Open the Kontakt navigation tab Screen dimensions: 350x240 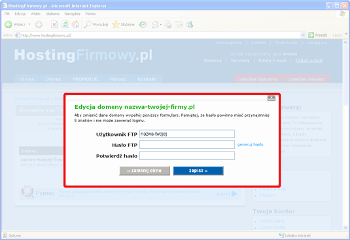147,79
